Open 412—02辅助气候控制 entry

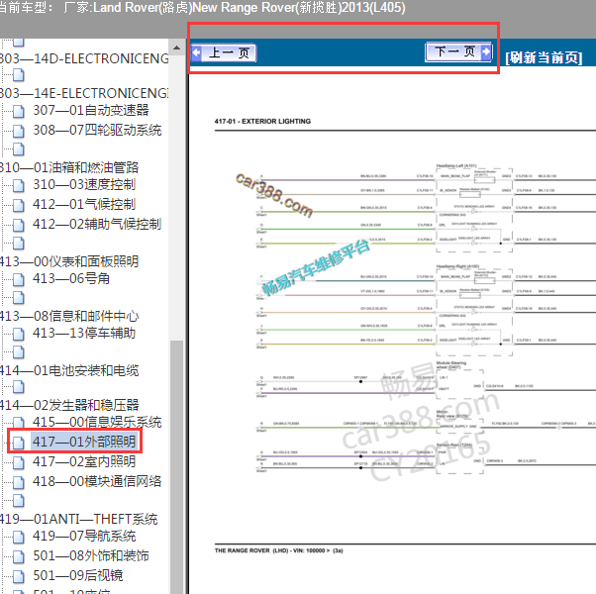pos(97,224)
